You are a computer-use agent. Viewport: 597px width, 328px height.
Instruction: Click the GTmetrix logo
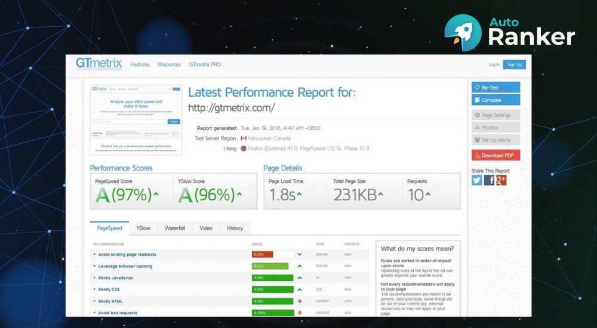99,64
